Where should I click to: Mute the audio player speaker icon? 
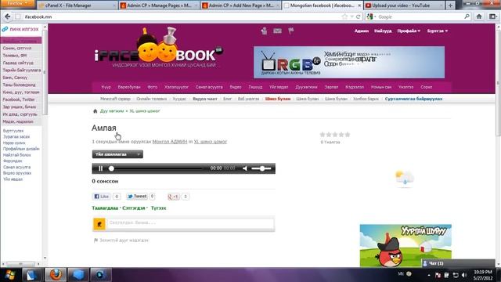point(245,168)
